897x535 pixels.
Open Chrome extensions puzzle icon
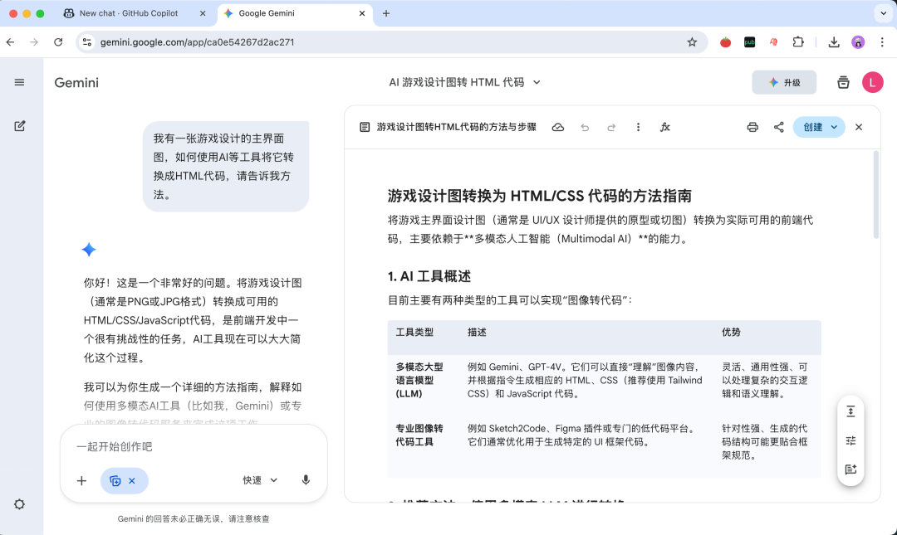pos(798,42)
